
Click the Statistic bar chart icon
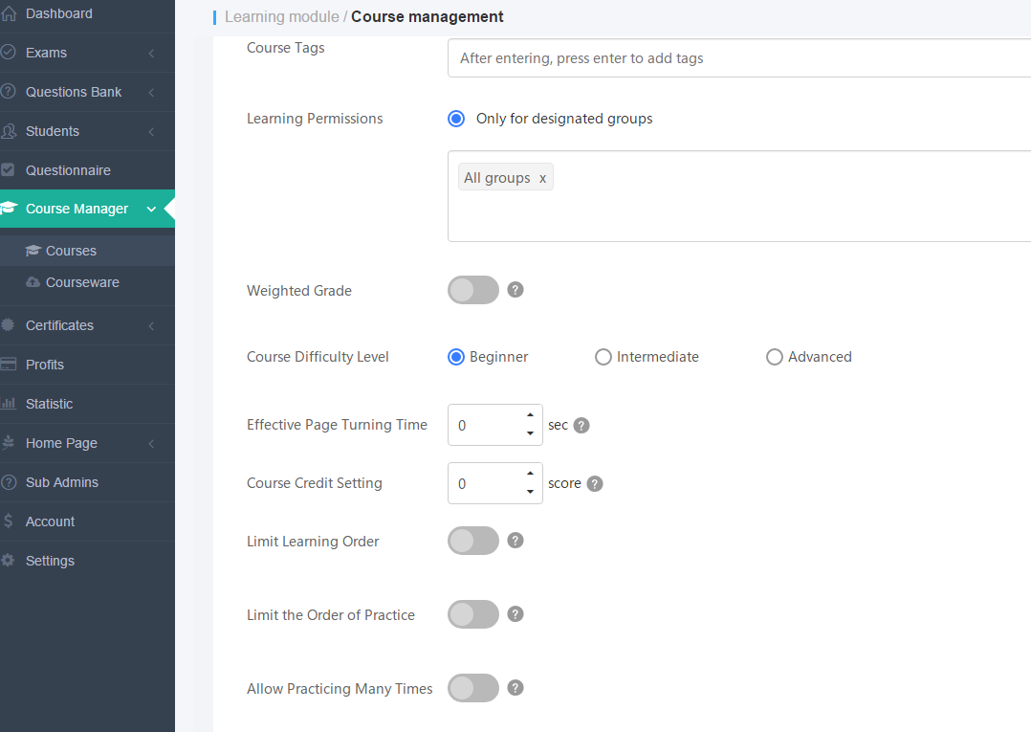(8, 404)
